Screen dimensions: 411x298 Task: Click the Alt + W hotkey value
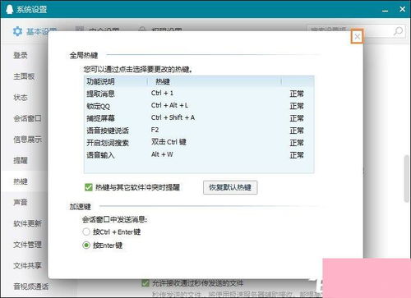(162, 154)
